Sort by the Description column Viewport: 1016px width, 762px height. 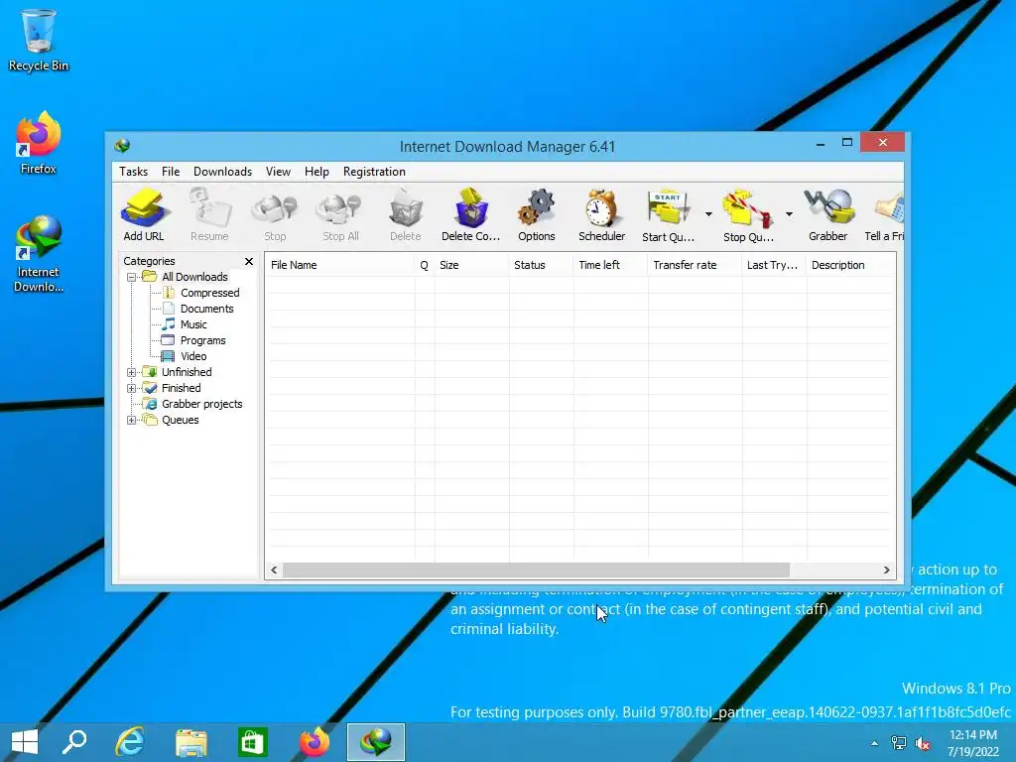(x=851, y=265)
